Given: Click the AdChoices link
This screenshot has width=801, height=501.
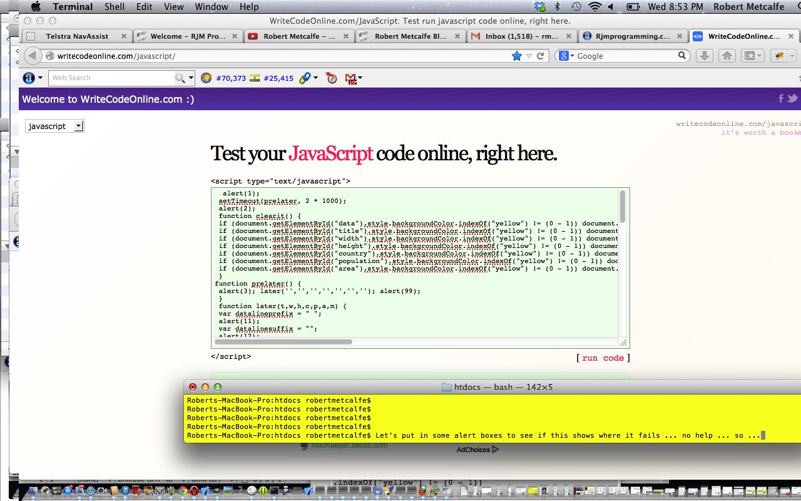Looking at the screenshot, I should pyautogui.click(x=477, y=450).
